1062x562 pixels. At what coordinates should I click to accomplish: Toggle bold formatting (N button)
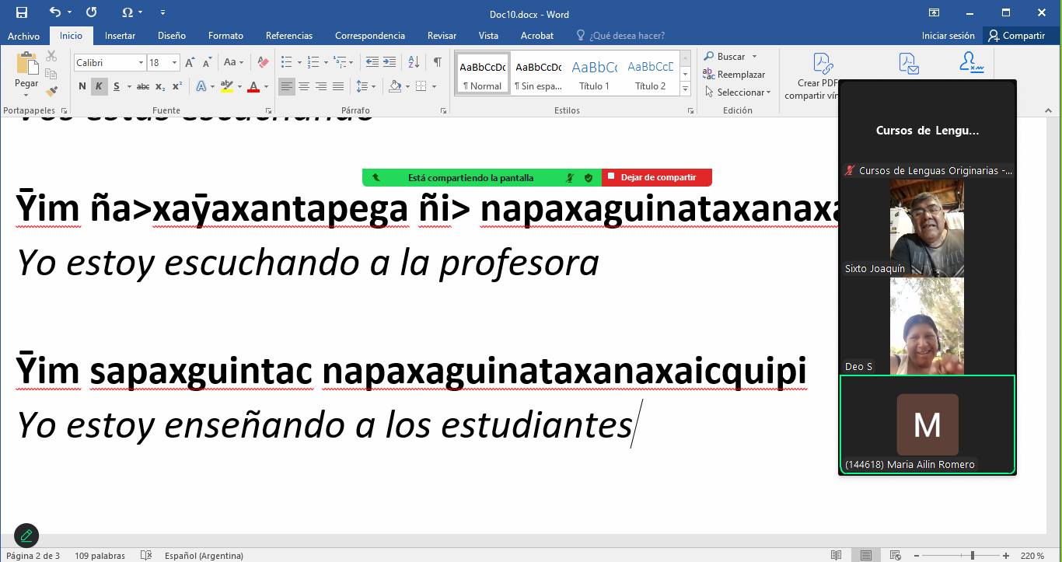(x=82, y=86)
